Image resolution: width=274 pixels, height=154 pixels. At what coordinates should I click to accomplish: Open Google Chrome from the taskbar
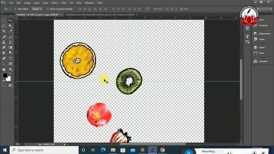pyautogui.click(x=162, y=150)
